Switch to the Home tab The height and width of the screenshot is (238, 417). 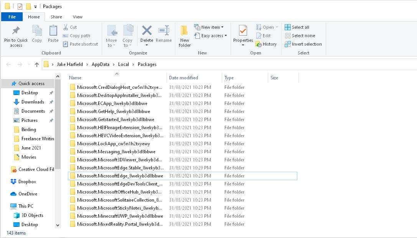pos(34,17)
